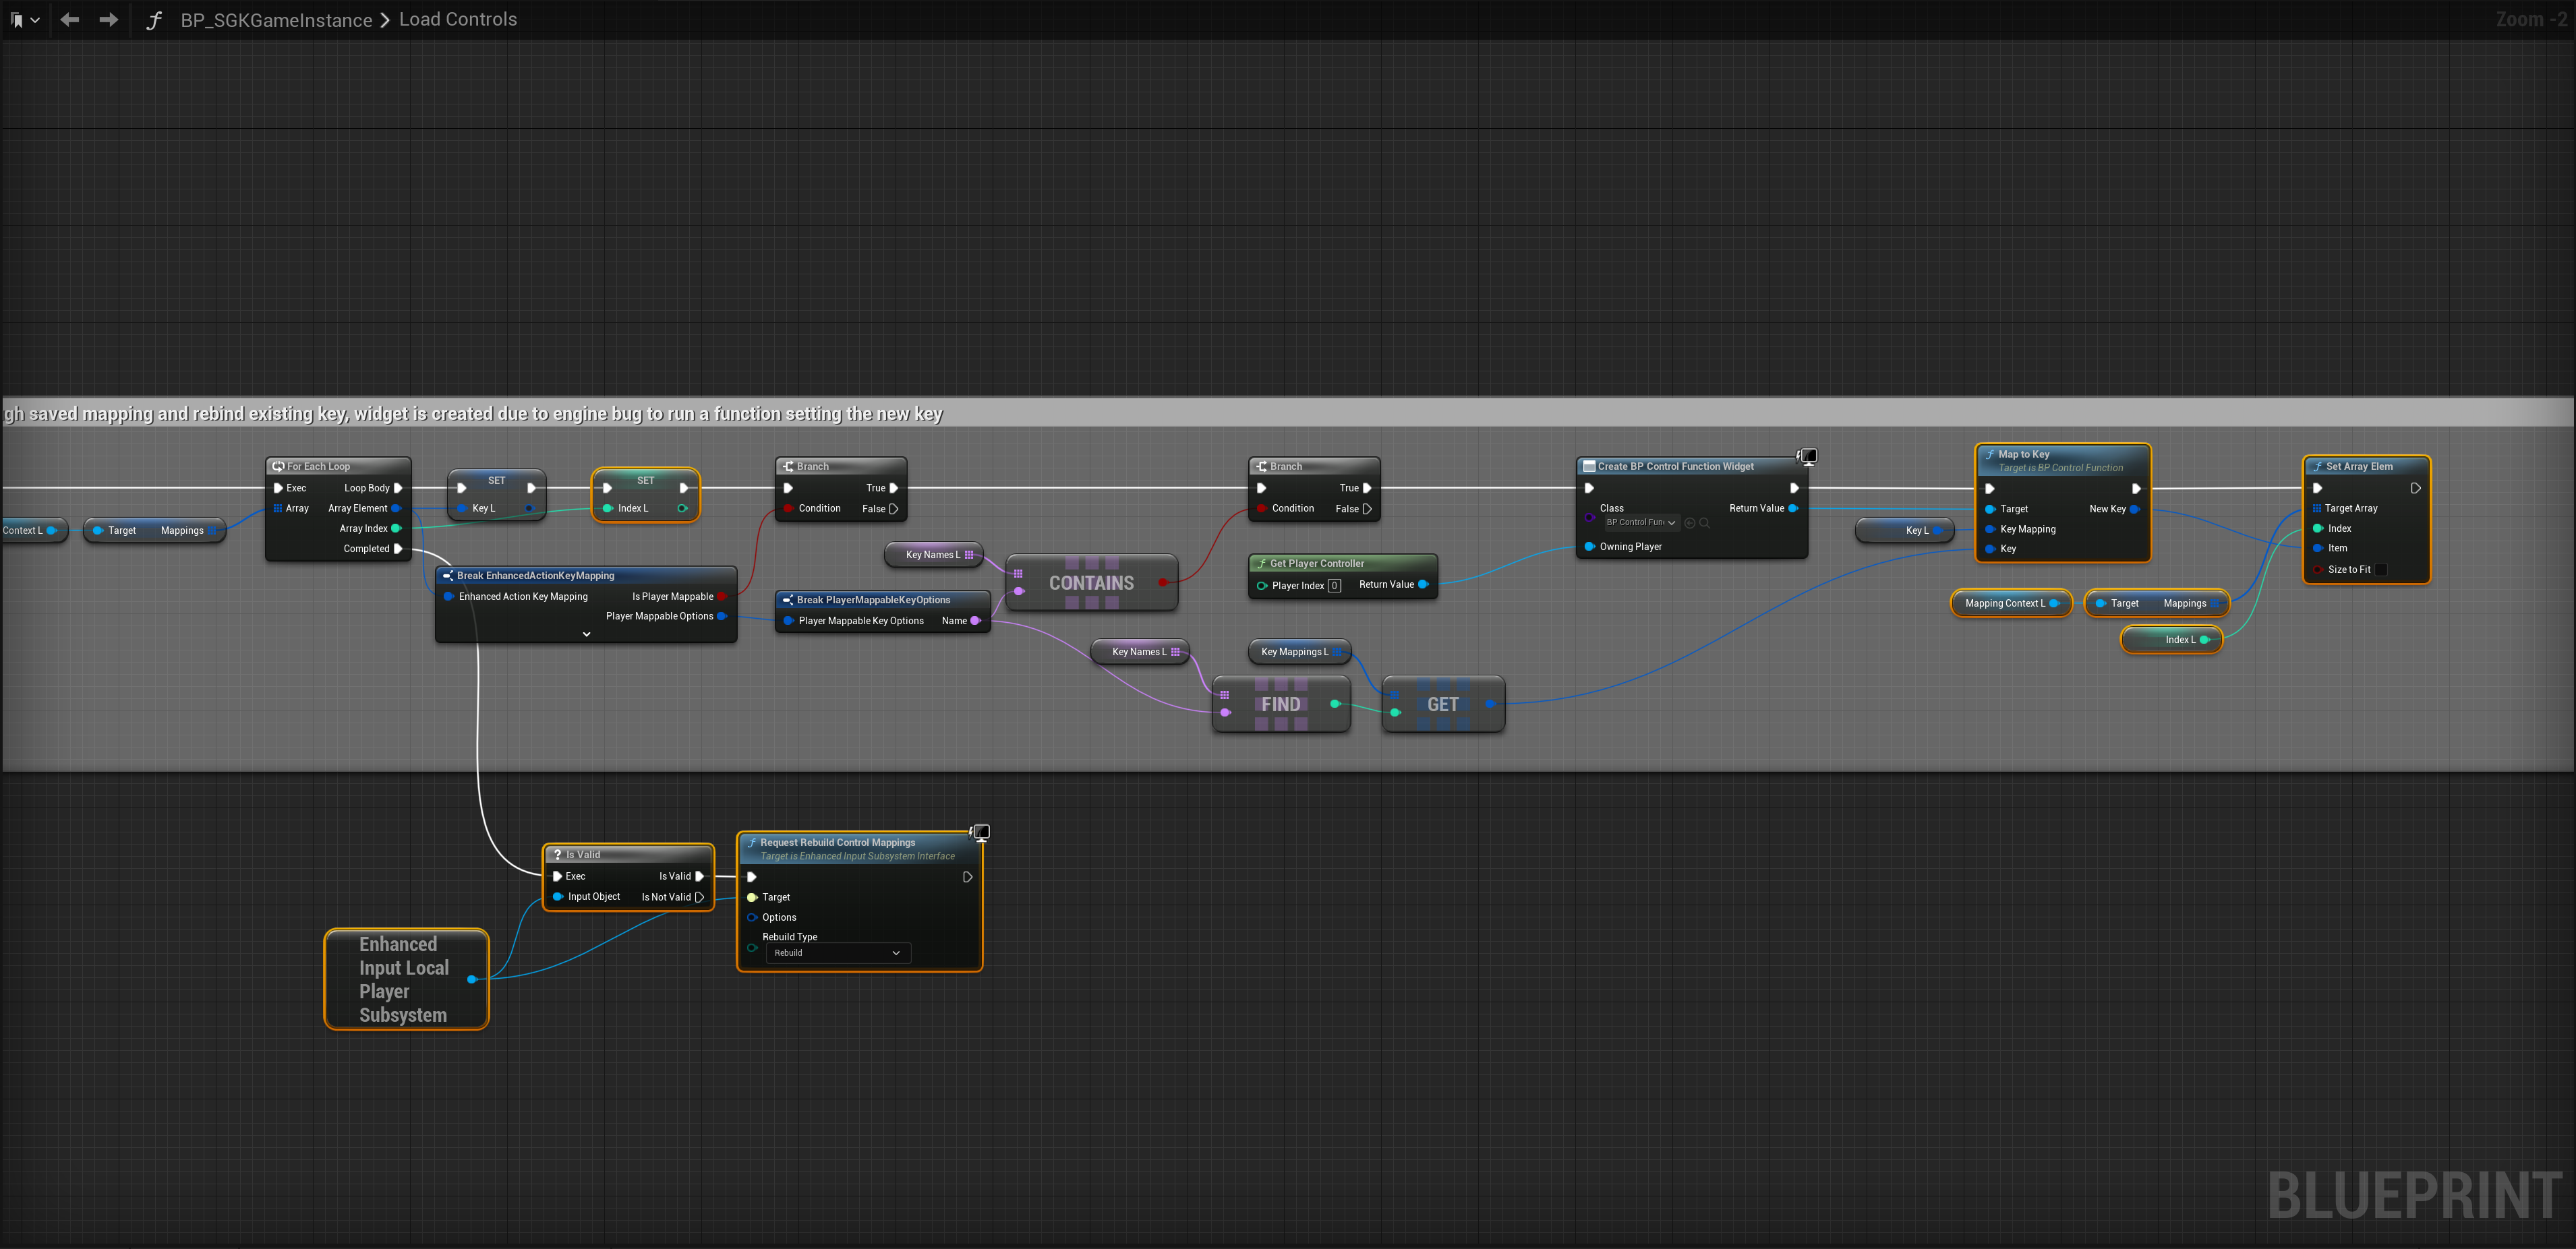Expand Break EnhancedActionKeyMapping node chevron
Screen dimensions: 2576x1249
[x=587, y=634]
